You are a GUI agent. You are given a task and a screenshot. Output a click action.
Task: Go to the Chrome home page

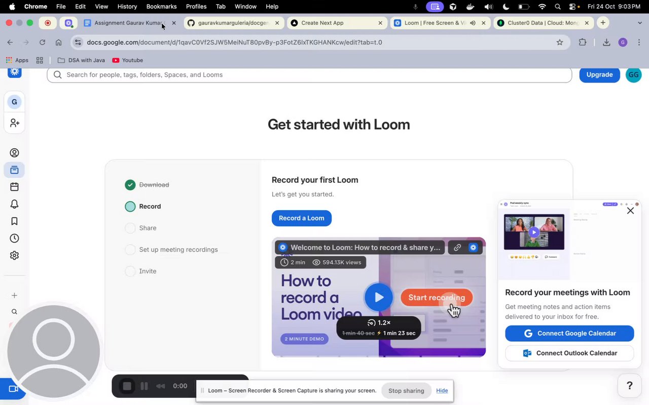(58, 43)
